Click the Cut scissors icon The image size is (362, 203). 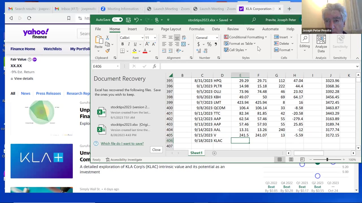coord(107,37)
